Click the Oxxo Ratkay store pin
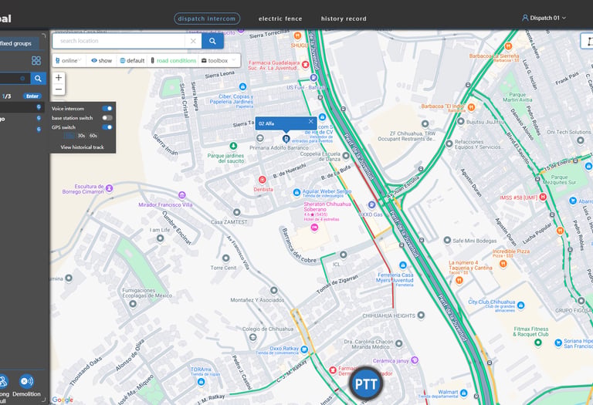This screenshot has width=593, height=405. (x=304, y=349)
